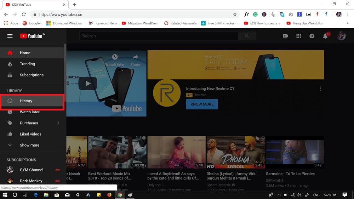Viewport: 354px width, 199px height.
Task: Click the camera extension icon
Action: tap(291, 15)
